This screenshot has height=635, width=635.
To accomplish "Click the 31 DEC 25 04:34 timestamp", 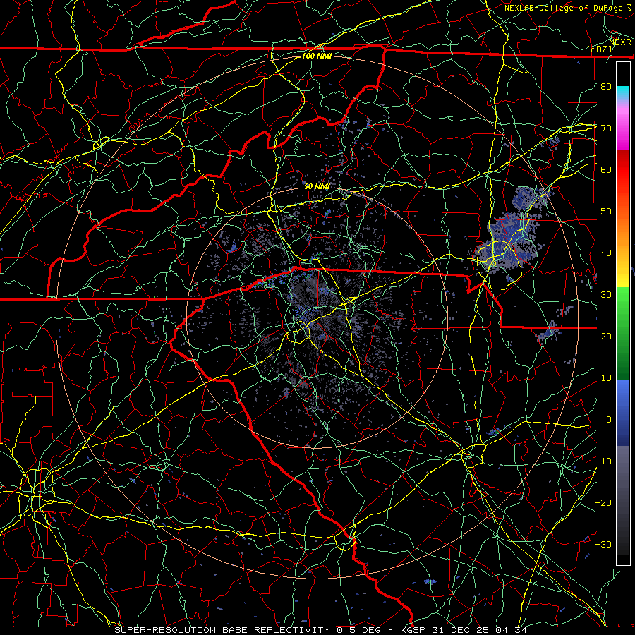I will pos(479,630).
